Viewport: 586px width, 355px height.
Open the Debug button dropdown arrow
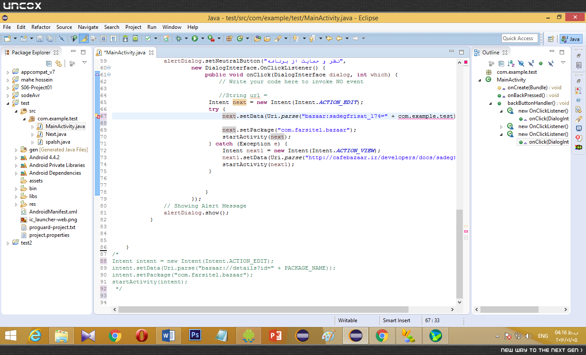pos(186,38)
